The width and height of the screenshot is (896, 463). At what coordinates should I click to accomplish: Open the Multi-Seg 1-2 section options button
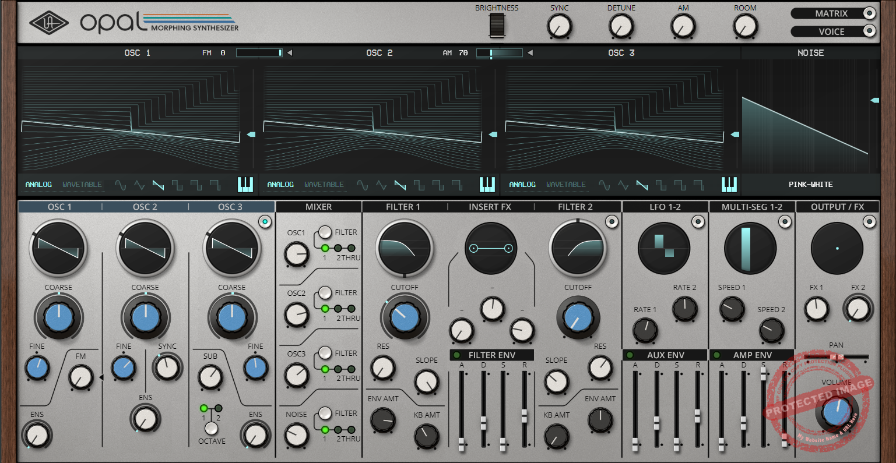point(785,221)
